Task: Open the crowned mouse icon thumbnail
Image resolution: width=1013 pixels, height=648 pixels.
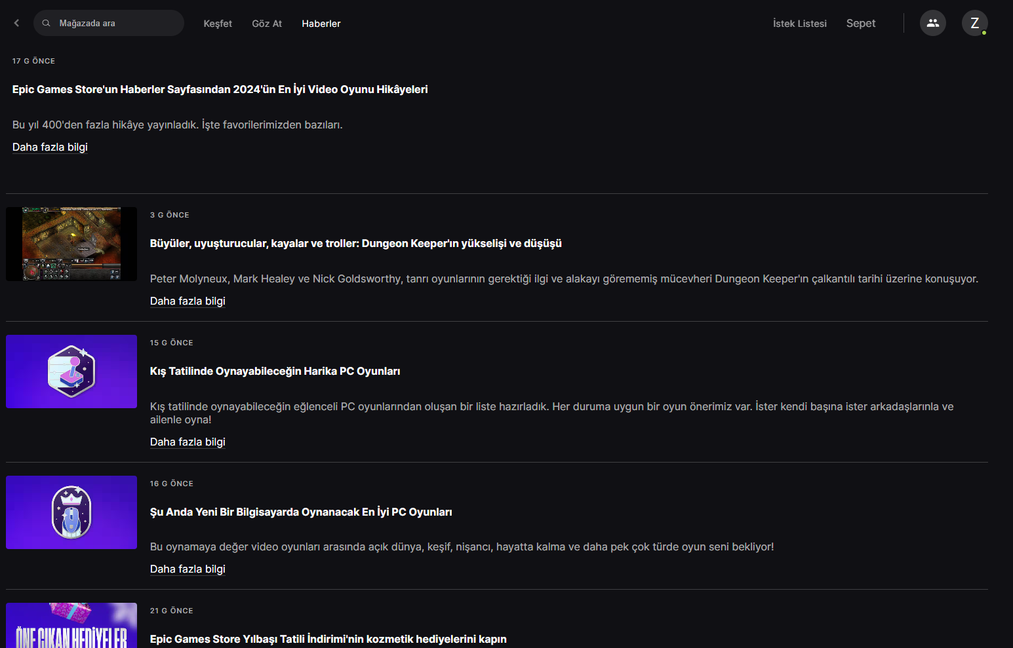Action: [71, 512]
